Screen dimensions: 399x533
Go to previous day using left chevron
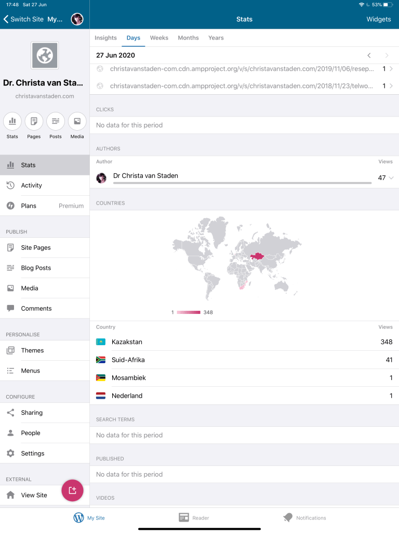click(x=369, y=56)
